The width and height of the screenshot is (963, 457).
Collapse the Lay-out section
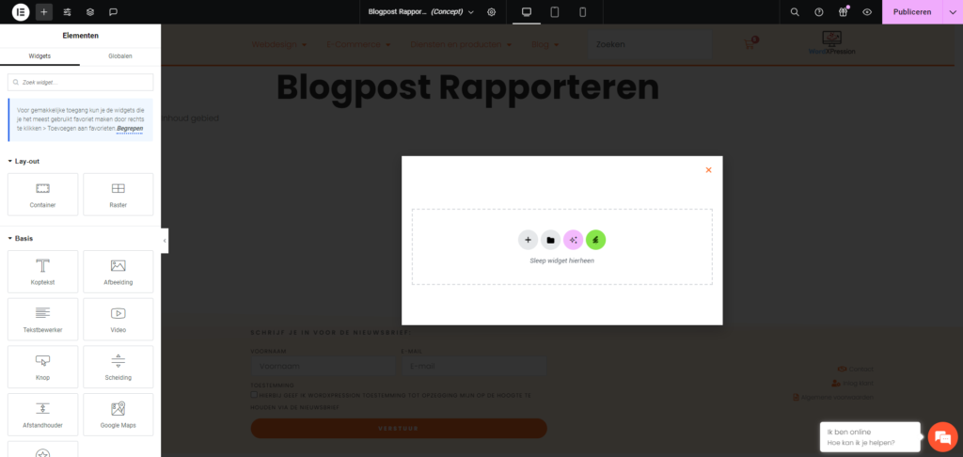24,161
